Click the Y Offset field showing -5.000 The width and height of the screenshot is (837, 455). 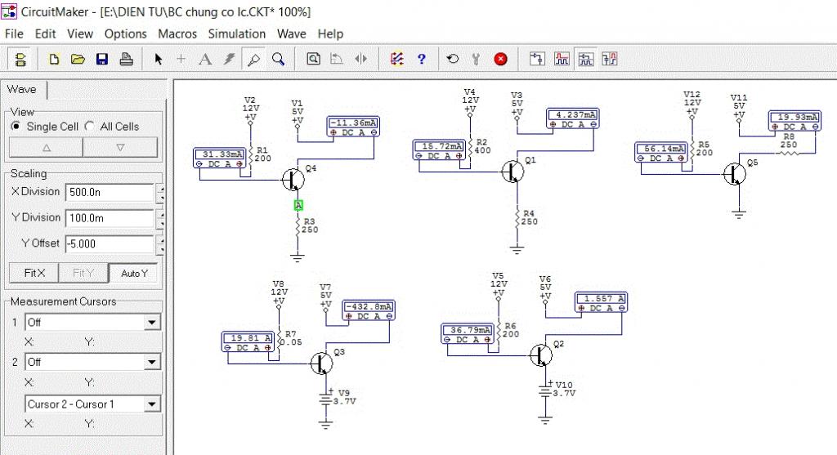[x=110, y=244]
